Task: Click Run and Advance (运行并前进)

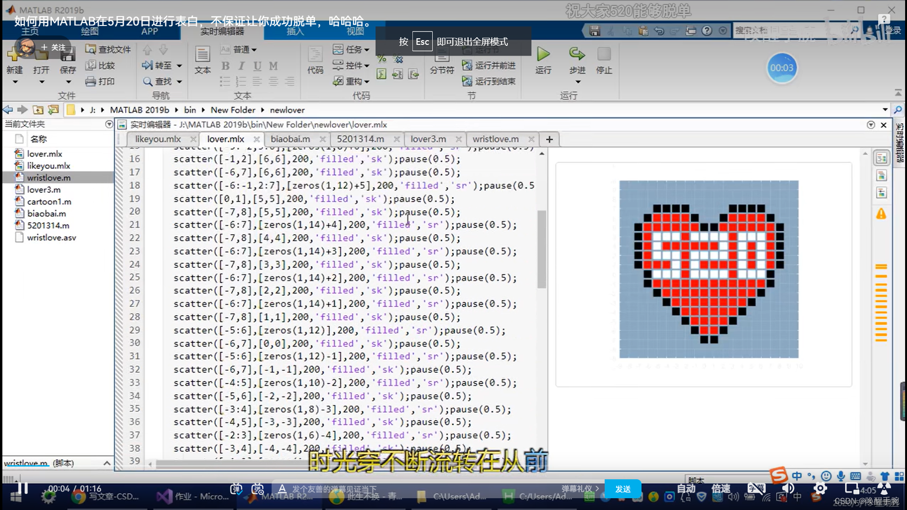Action: 488,65
